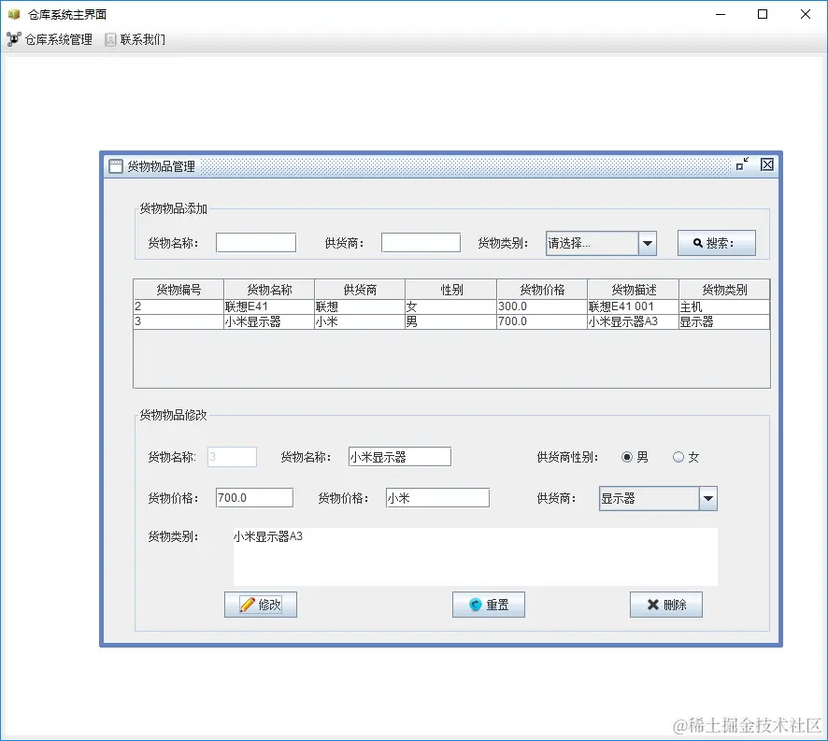Focus the 供货商 search input field

click(421, 243)
